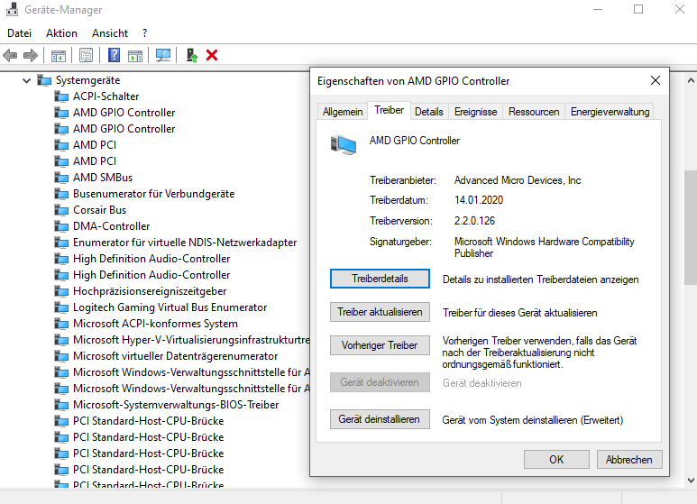Screen dimensions: 697x504
Task: Click the ACPI-Schalter device icon
Action: [61, 96]
